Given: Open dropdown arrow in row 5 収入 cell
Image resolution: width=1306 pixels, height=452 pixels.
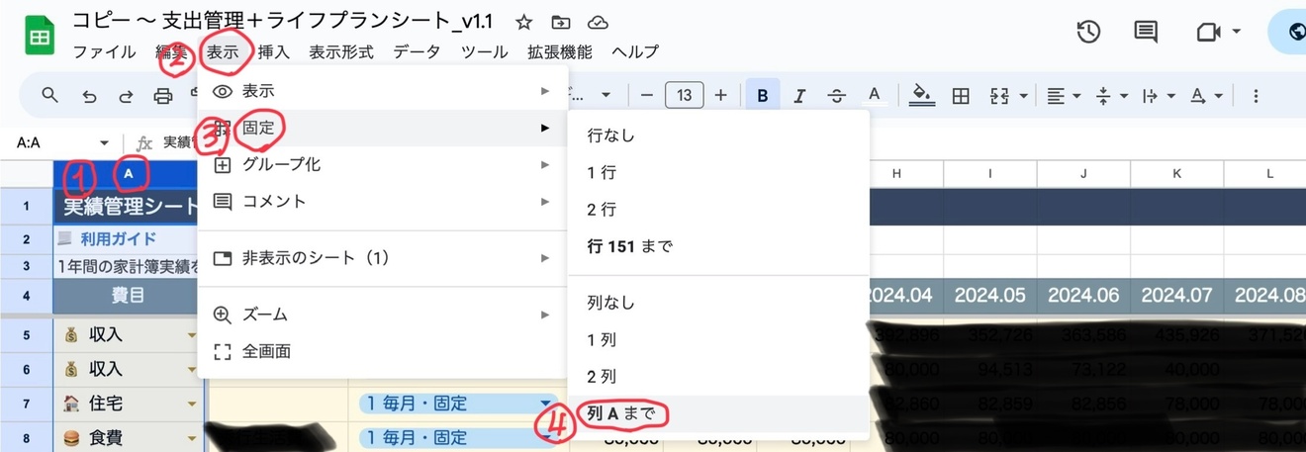Looking at the screenshot, I should (192, 334).
